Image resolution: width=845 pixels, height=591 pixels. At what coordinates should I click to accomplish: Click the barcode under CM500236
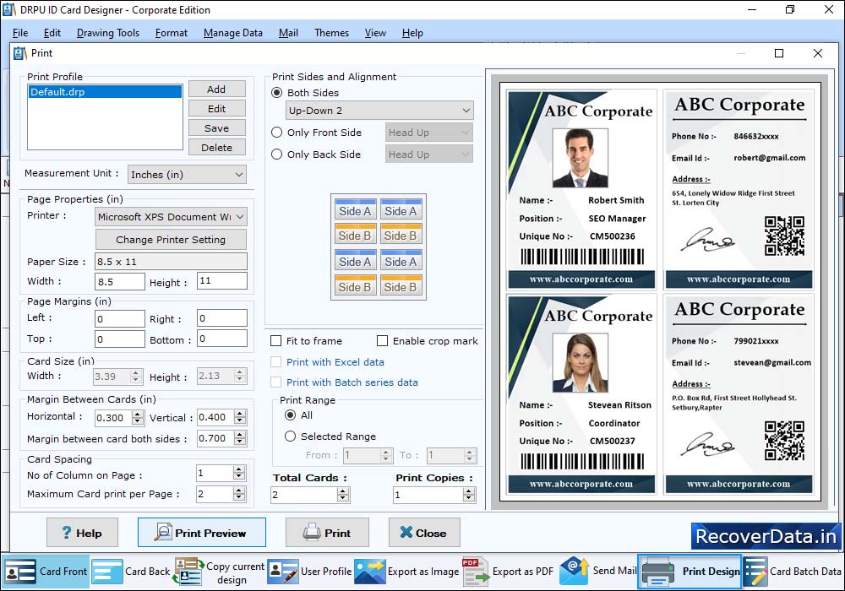pyautogui.click(x=582, y=257)
